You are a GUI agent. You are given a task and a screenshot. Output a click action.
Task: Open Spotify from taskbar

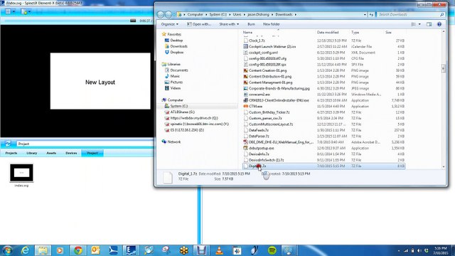pyautogui.click(x=272, y=250)
